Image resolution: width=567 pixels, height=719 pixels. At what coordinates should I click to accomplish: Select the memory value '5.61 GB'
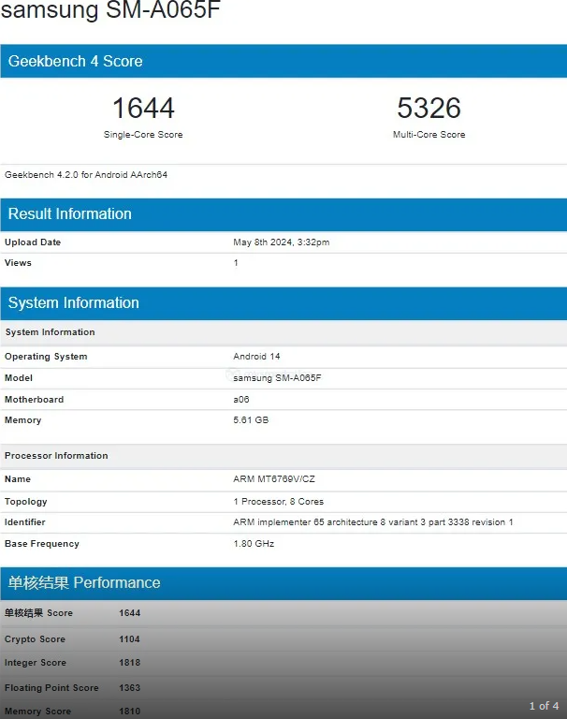[251, 420]
